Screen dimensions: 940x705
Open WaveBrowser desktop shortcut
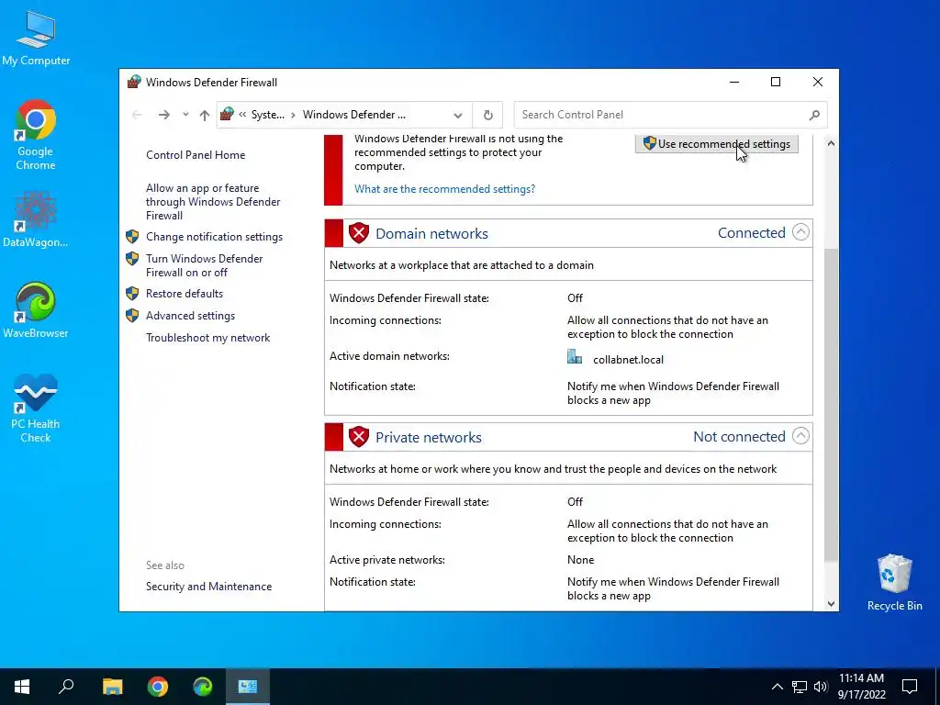[x=36, y=310]
